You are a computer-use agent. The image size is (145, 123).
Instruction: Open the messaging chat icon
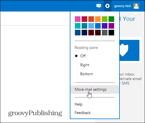[99, 6]
